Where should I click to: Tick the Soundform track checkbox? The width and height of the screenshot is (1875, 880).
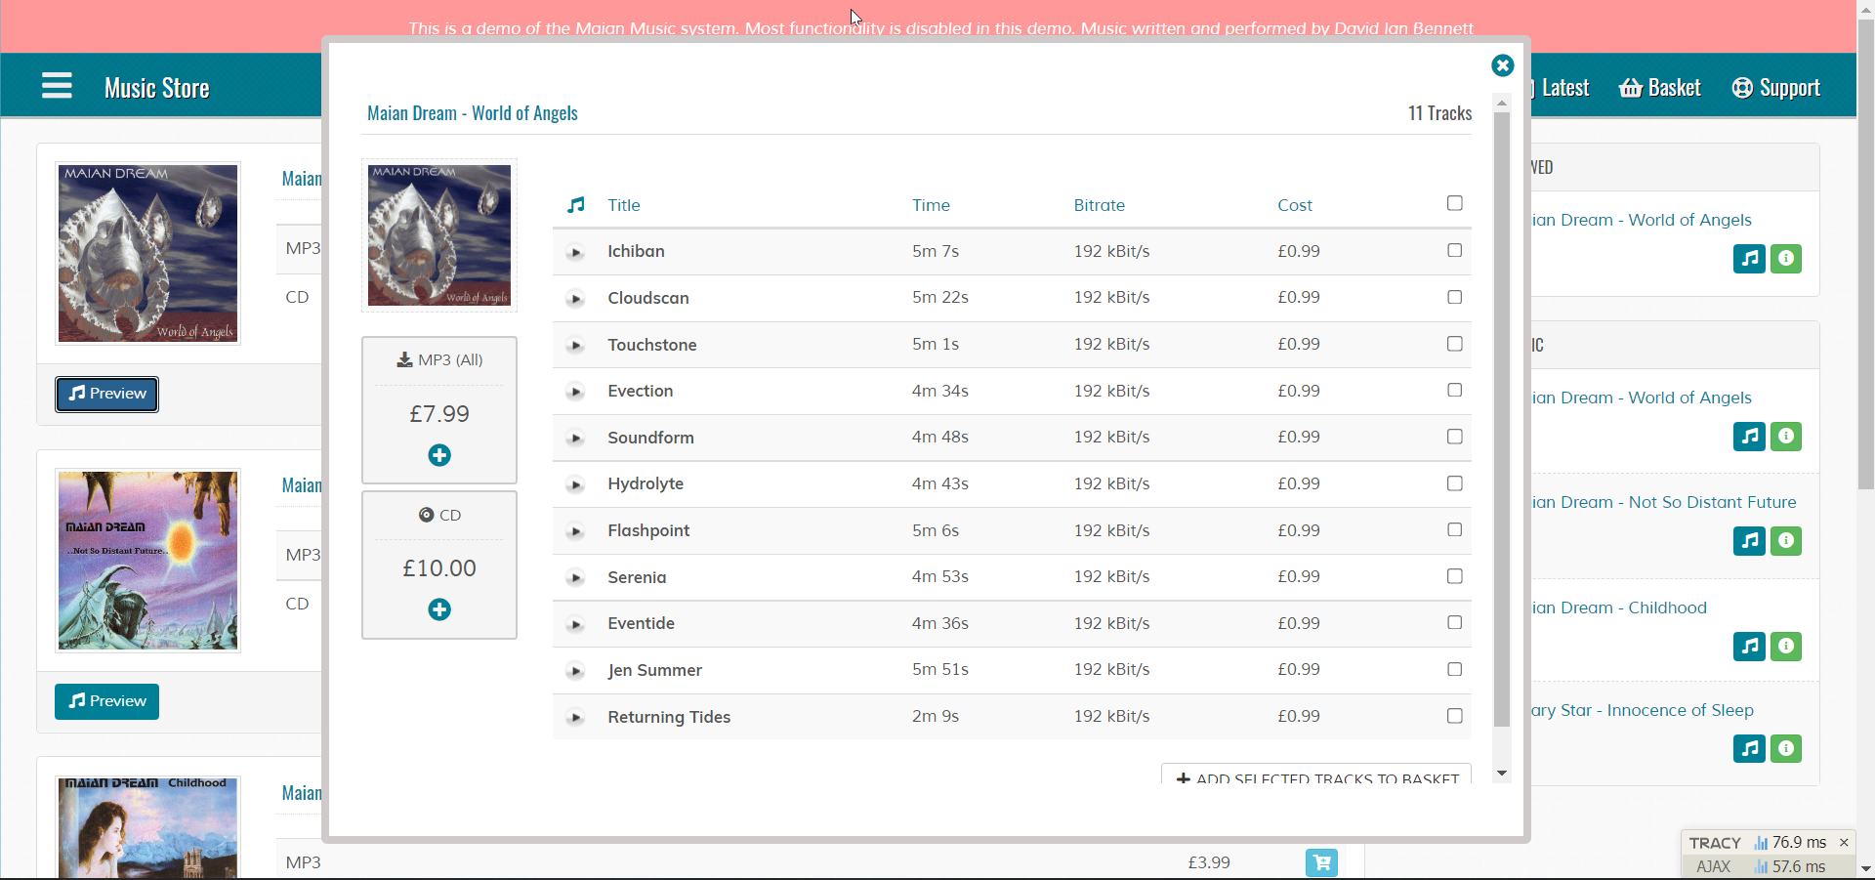point(1454,437)
